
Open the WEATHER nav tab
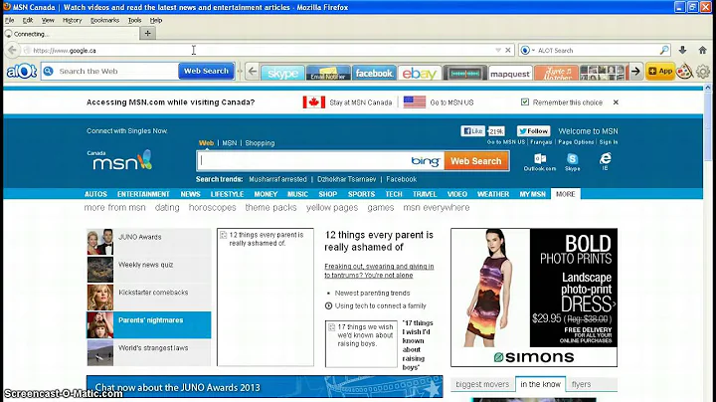tap(493, 194)
